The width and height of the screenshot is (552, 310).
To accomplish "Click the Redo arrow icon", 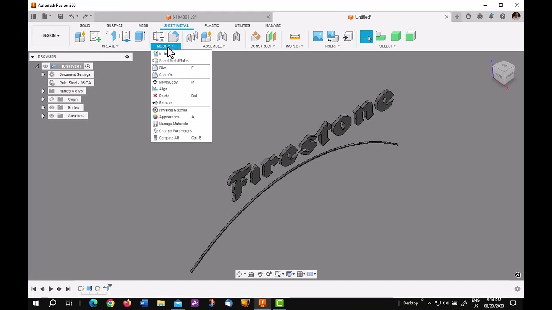I will coord(85,16).
